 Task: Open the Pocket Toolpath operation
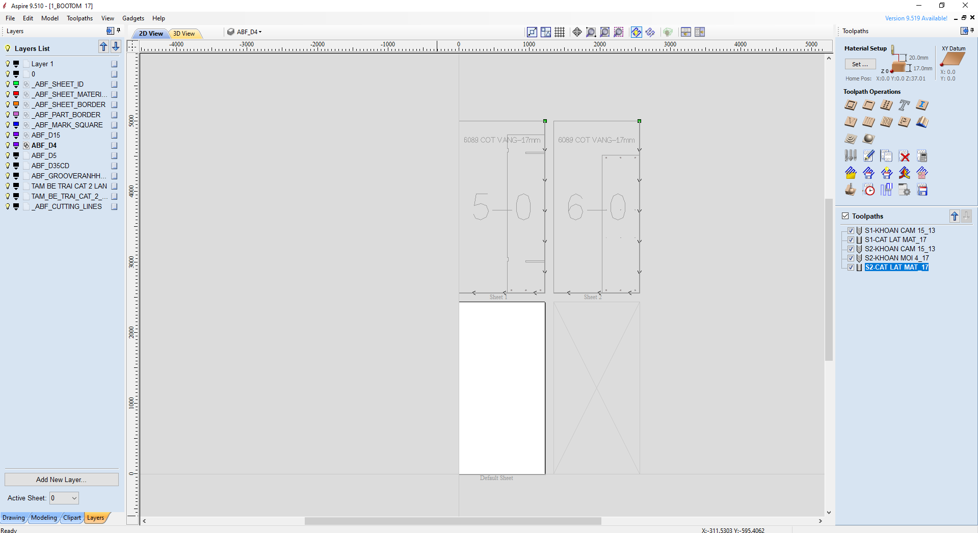click(x=868, y=105)
